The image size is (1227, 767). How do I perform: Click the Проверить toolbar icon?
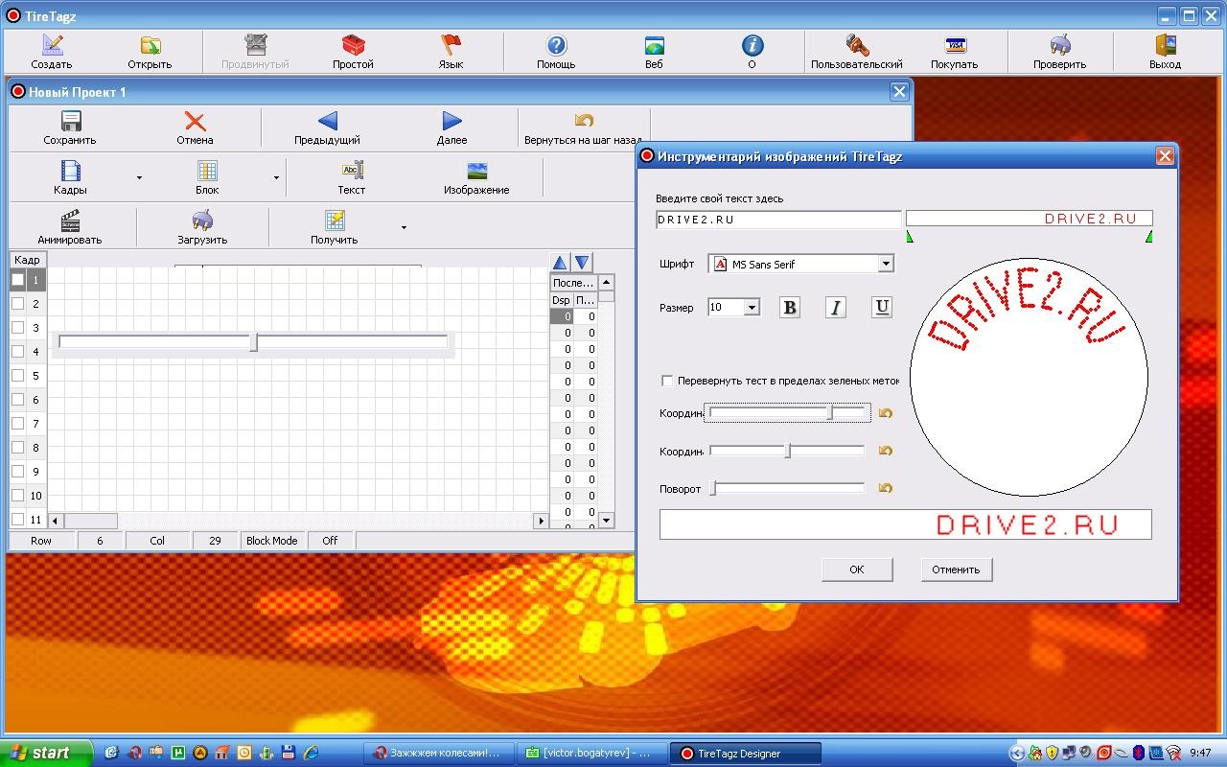pyautogui.click(x=1060, y=45)
